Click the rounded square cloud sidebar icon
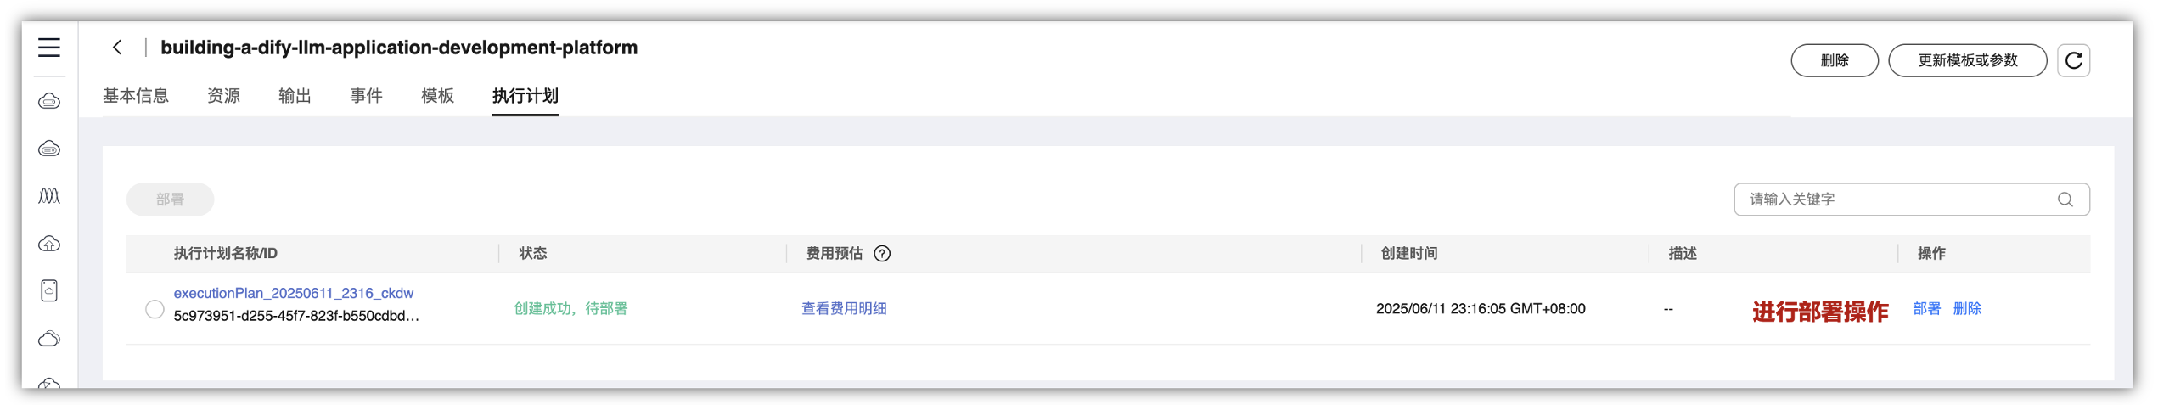 tap(49, 291)
